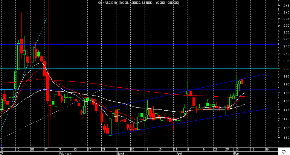Click date label 12 in May
The image size is (290, 155).
click(253, 149)
